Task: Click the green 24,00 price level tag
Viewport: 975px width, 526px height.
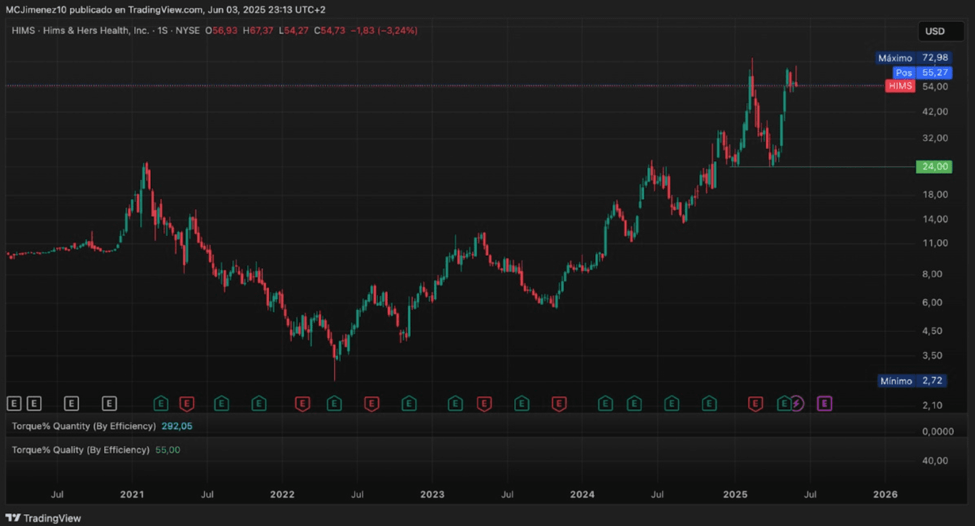Action: [x=934, y=167]
